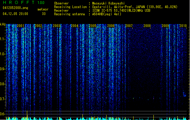
Task: Click time marker 2003
Action: (56, 26)
